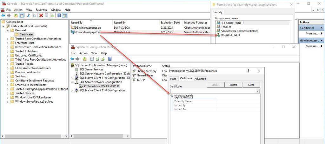Click Cut scissors icon in Console1 toolbar

pos(29,15)
